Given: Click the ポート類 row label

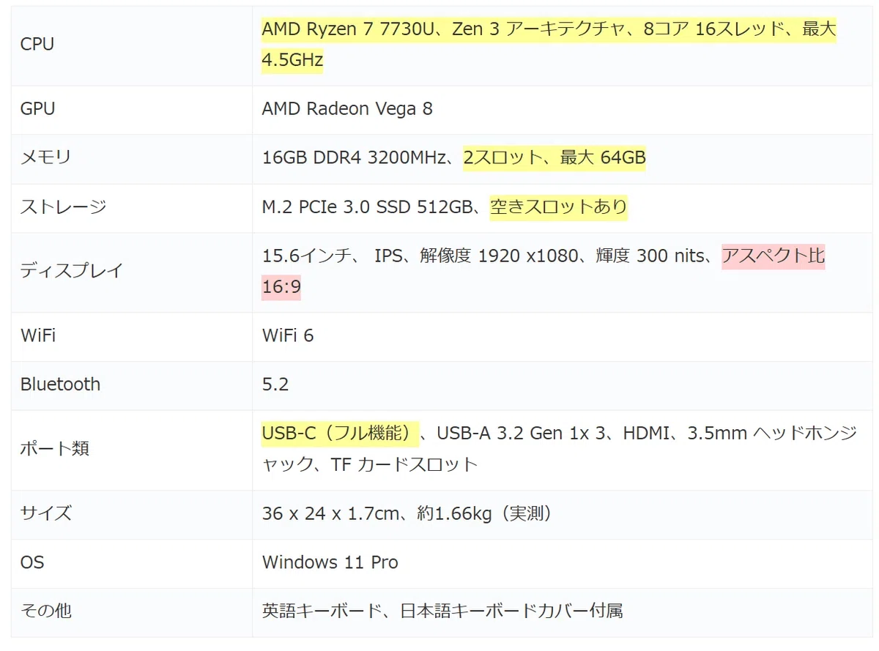Looking at the screenshot, I should [x=55, y=449].
